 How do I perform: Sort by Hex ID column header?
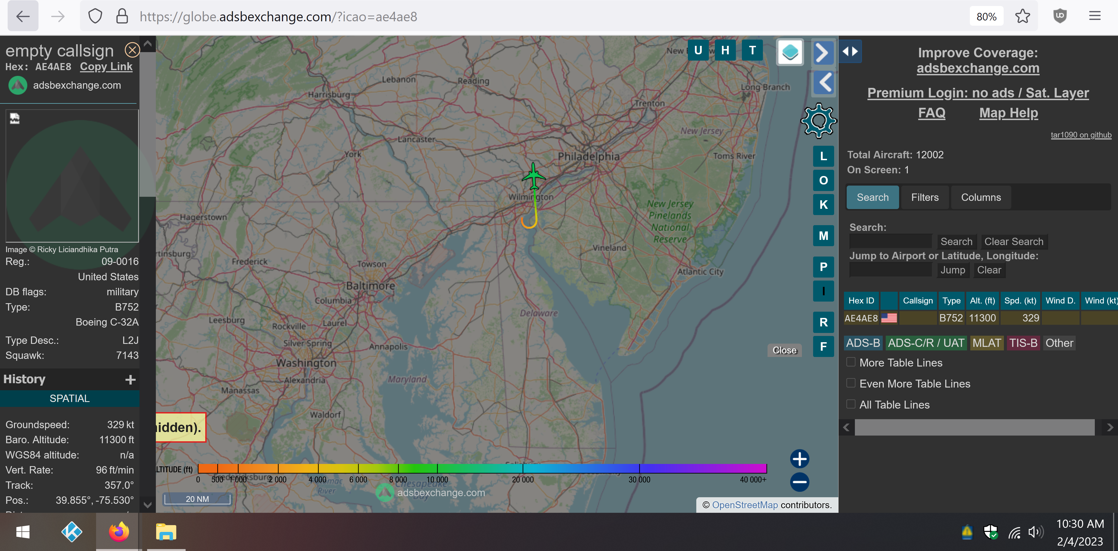(861, 301)
